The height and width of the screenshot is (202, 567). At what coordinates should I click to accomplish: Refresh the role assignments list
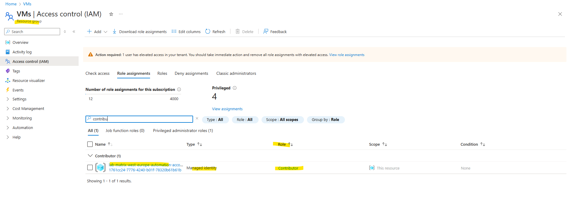(x=215, y=32)
